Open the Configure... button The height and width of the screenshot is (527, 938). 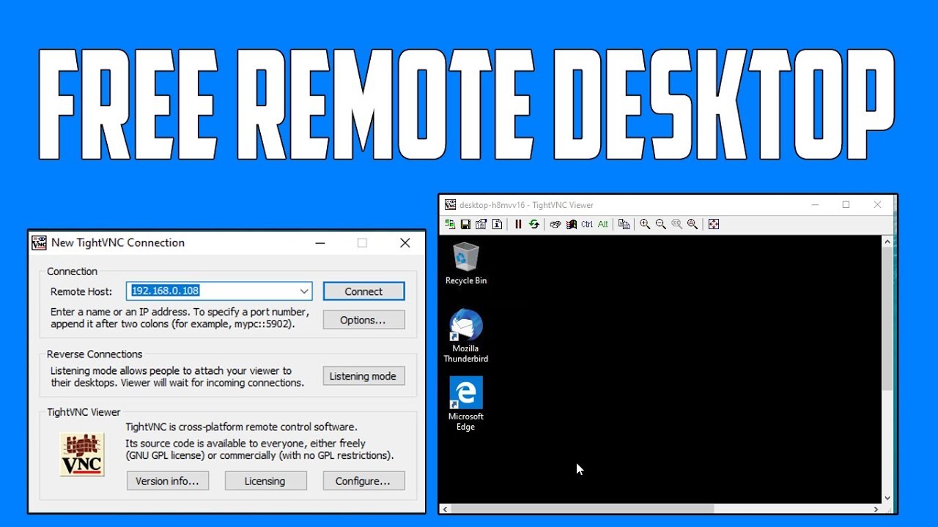click(363, 481)
